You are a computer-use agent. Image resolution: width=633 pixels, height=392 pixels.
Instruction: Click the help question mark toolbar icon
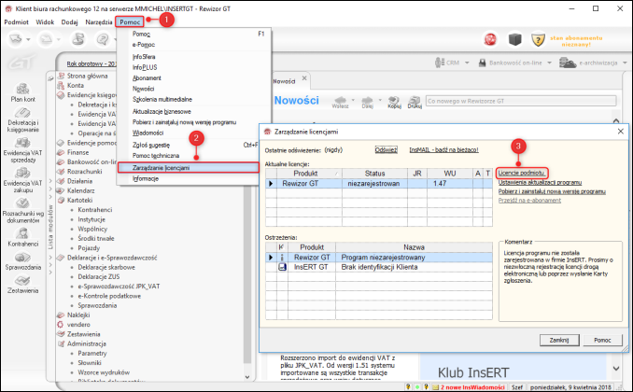click(x=103, y=39)
